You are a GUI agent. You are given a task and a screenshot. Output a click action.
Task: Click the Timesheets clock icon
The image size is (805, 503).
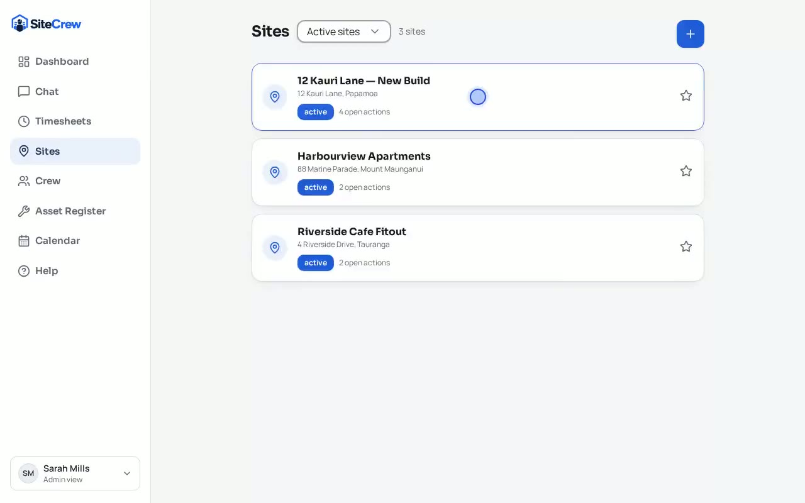[x=24, y=121]
